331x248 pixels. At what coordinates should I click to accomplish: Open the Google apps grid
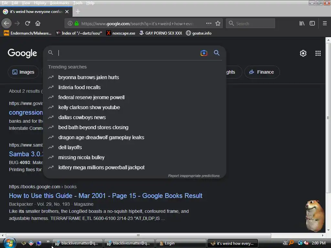318,53
